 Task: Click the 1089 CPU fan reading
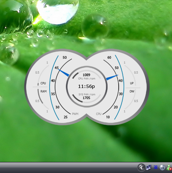(x=87, y=75)
